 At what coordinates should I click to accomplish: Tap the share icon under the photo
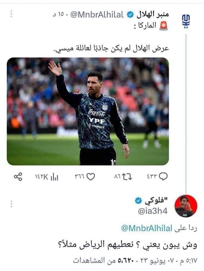[x=18, y=177]
